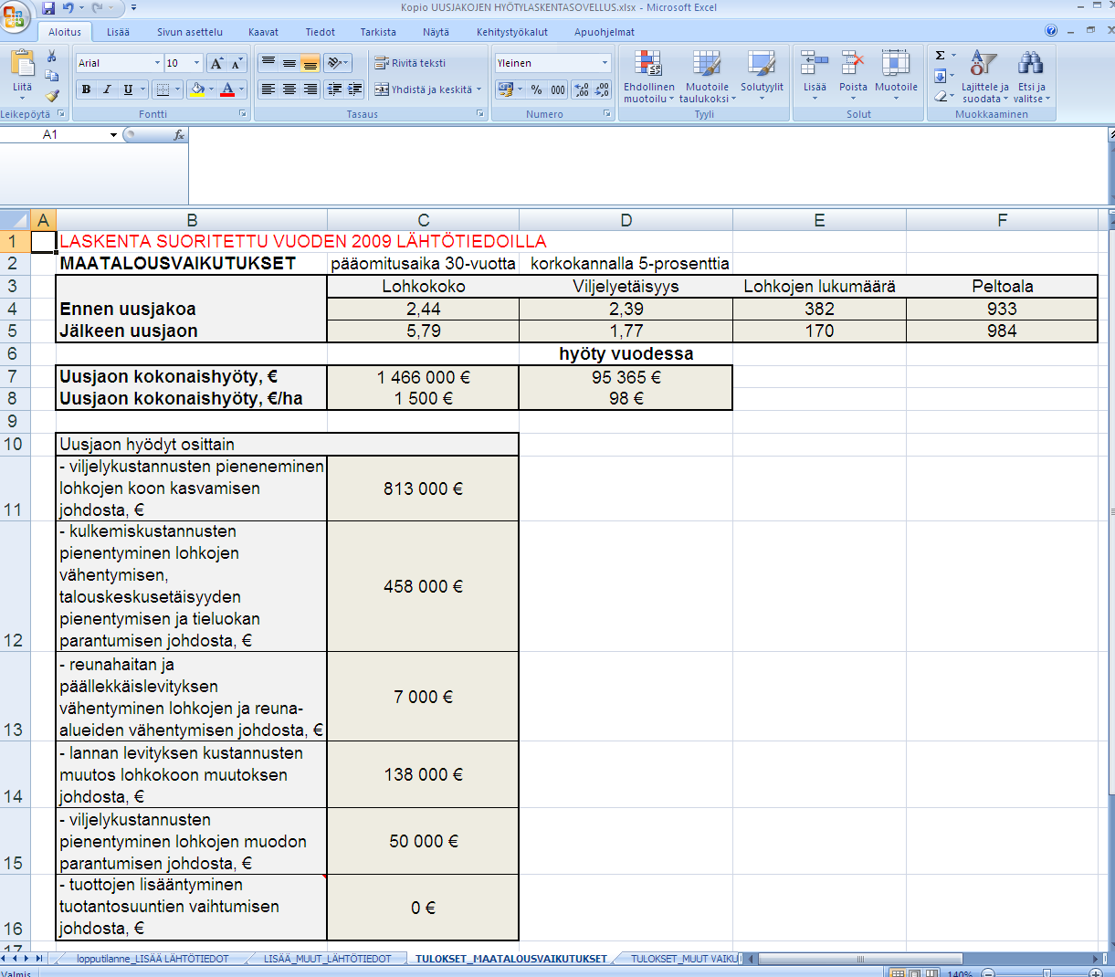Switch to the Kaavat tab
The width and height of the screenshot is (1115, 977).
coord(263,32)
